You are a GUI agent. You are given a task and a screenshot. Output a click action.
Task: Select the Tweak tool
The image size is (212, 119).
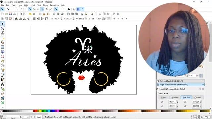(2, 33)
